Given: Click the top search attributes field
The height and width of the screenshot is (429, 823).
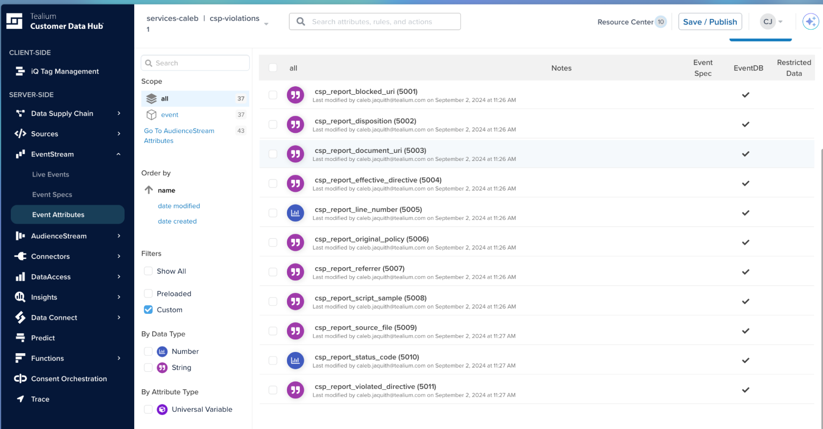Looking at the screenshot, I should point(375,21).
